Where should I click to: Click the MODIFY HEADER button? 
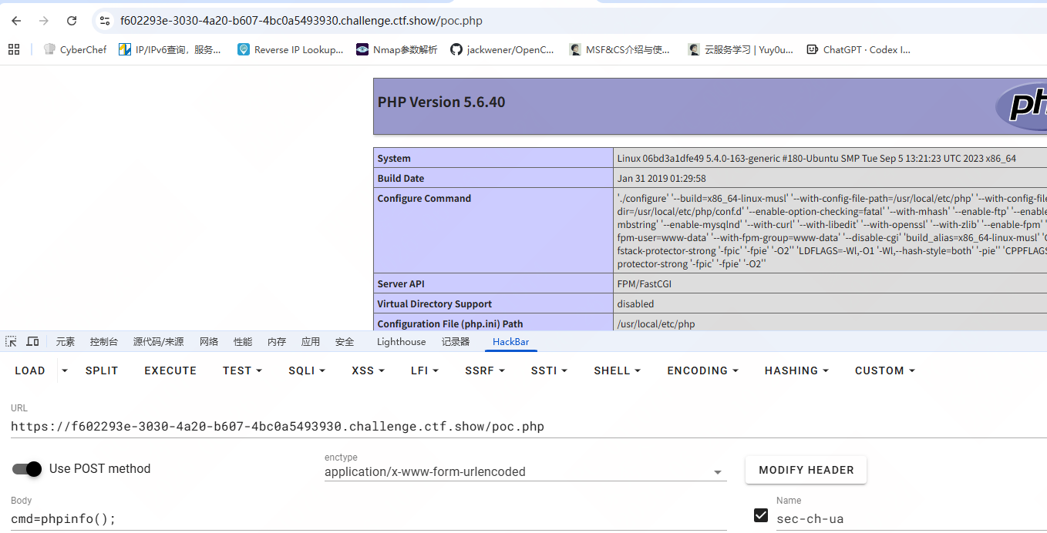pyautogui.click(x=806, y=470)
